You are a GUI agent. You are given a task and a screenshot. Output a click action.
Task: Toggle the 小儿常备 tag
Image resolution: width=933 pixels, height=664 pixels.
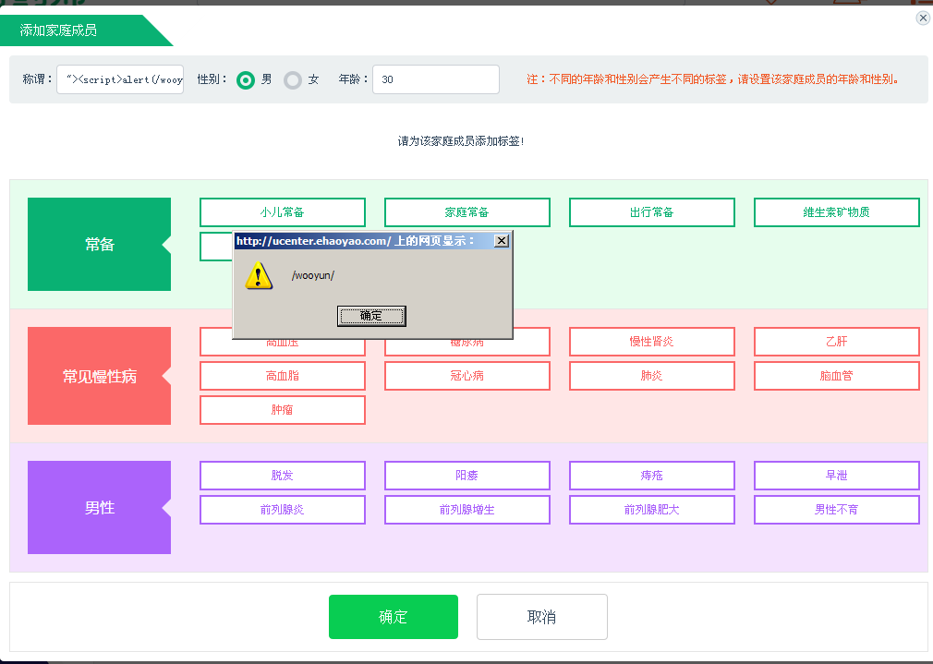click(283, 212)
